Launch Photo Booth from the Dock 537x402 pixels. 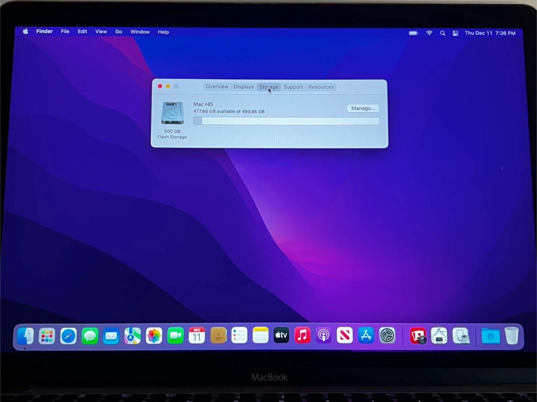click(x=418, y=336)
